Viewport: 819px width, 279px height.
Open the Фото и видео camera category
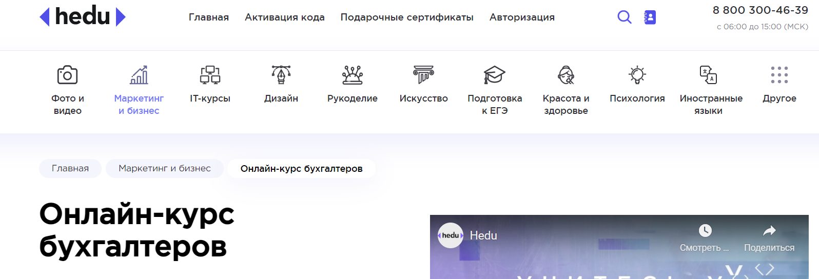67,75
